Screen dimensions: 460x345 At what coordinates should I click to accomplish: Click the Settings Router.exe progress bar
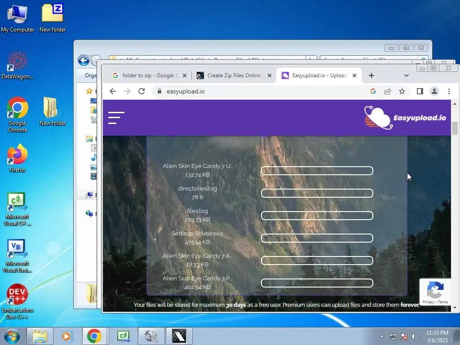pyautogui.click(x=317, y=238)
